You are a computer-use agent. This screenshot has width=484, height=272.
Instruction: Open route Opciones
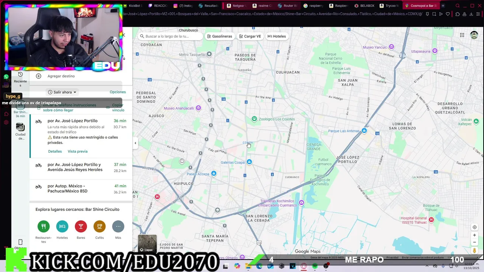(x=118, y=92)
